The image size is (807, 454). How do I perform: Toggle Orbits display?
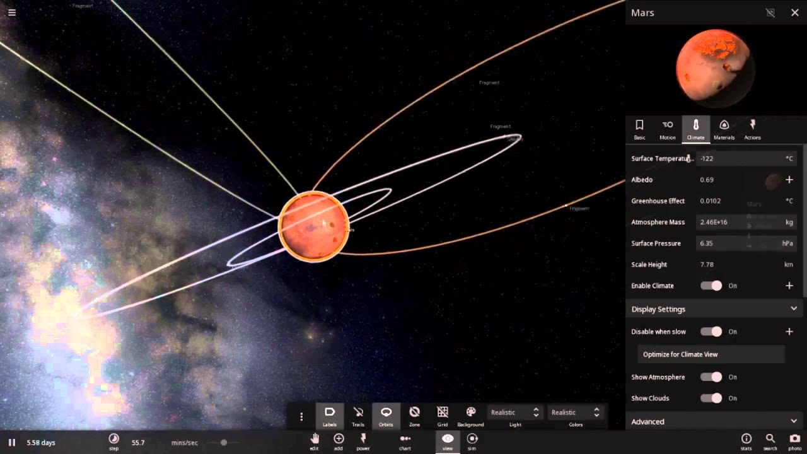[386, 416]
